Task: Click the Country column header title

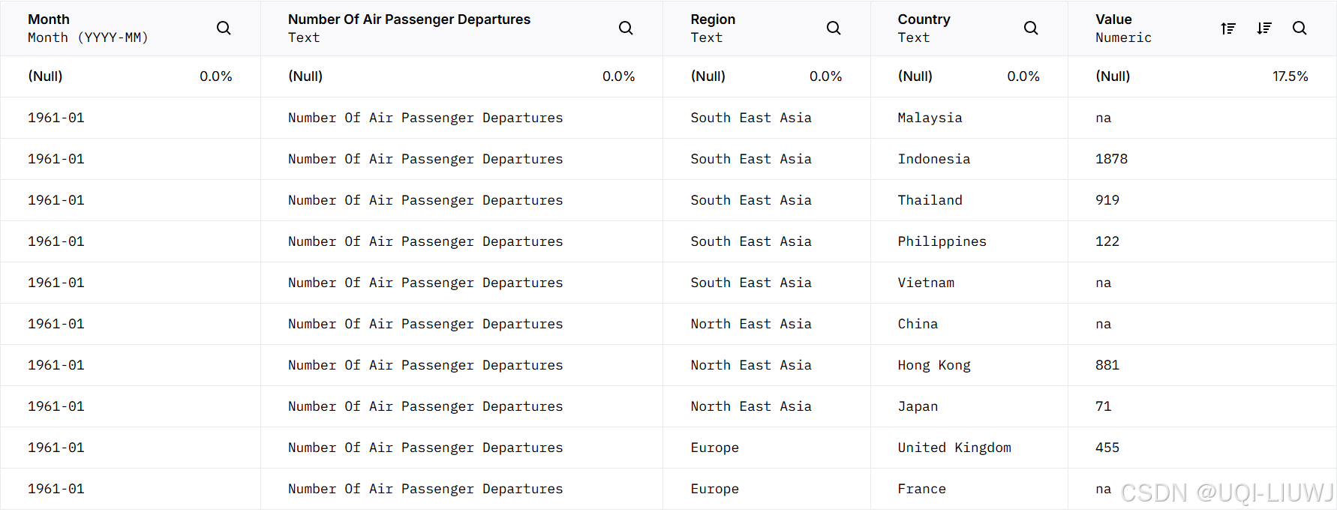Action: click(924, 19)
